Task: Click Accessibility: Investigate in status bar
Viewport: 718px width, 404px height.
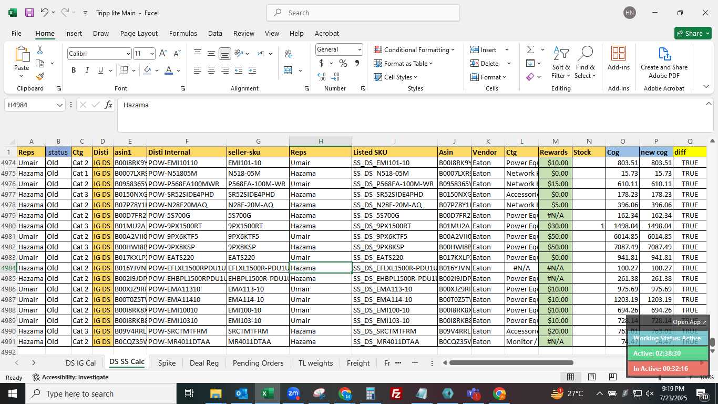Action: click(70, 377)
